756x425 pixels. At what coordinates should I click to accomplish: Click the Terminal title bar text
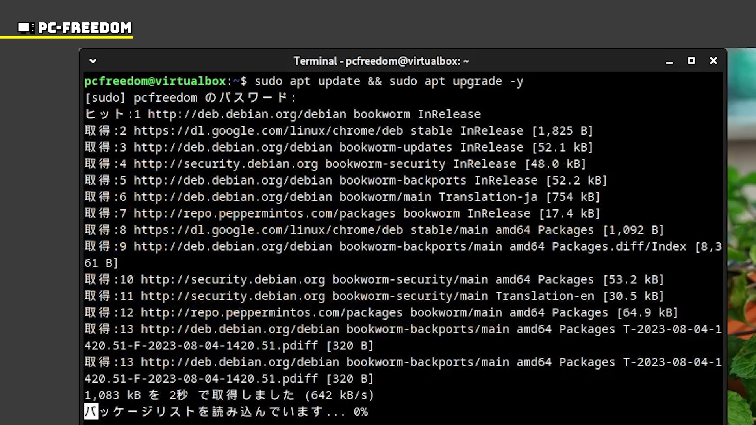point(381,61)
